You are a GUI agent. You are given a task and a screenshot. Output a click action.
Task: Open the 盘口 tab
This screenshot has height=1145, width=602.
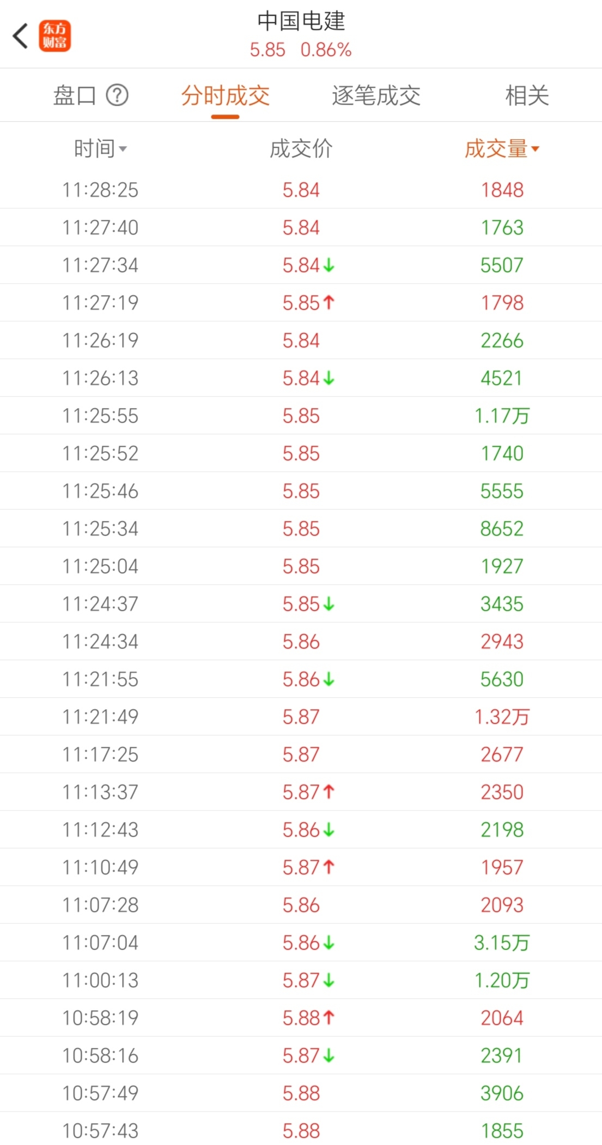74,95
